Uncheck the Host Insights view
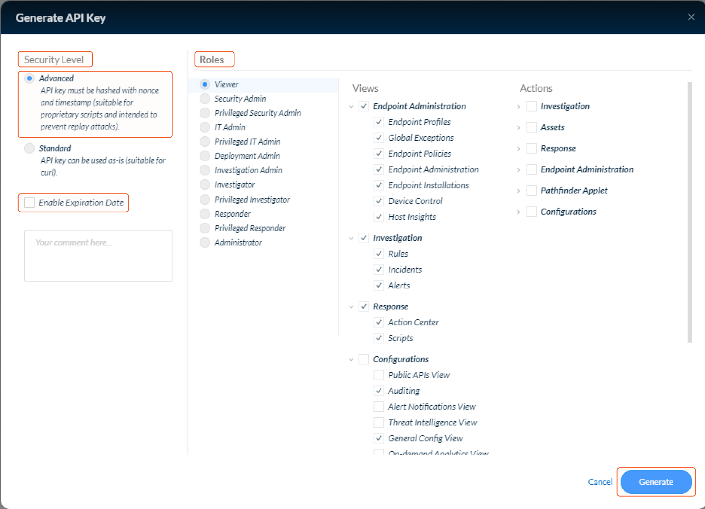705x509 pixels. click(379, 217)
